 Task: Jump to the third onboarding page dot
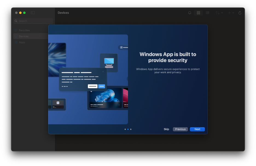pos(131,129)
